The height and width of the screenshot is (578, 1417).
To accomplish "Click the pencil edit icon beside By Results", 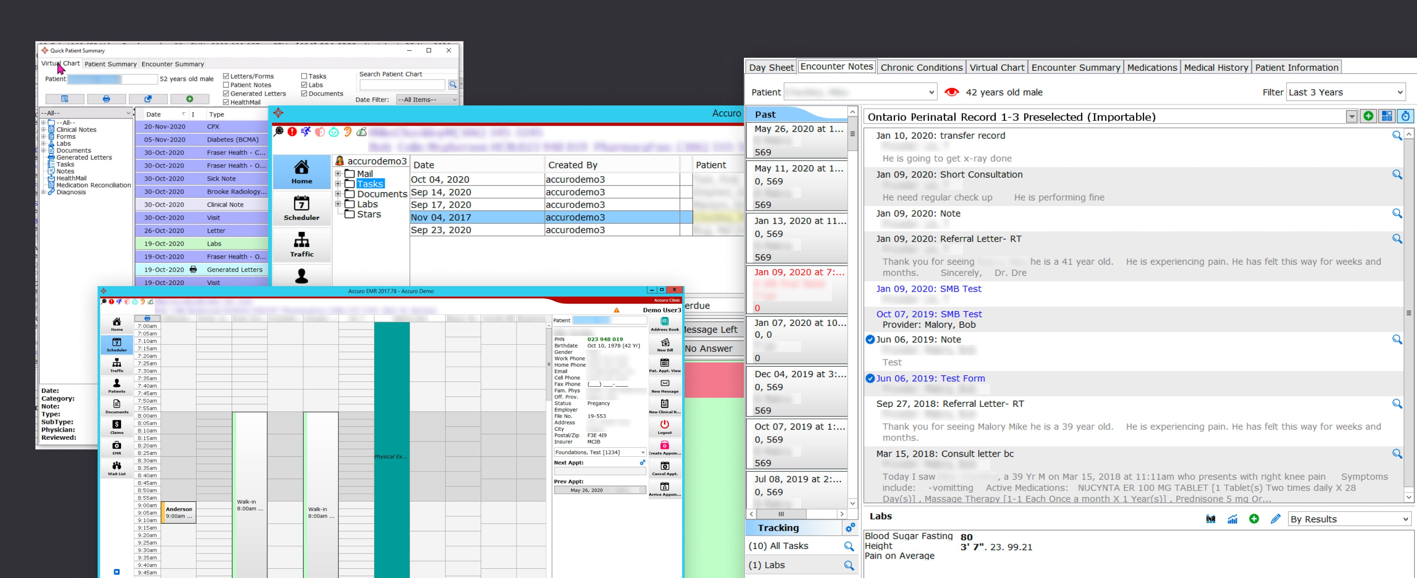I will (x=1276, y=519).
